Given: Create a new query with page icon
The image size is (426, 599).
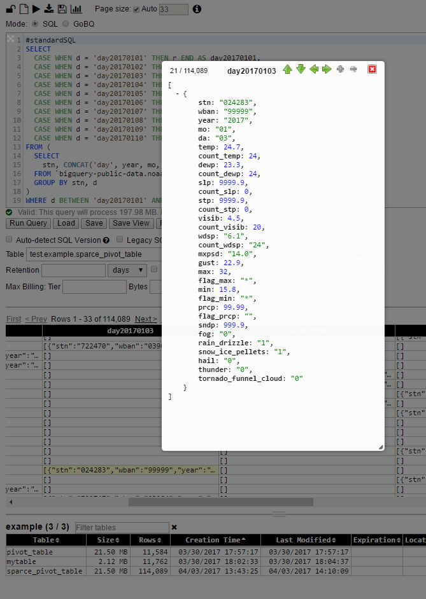Looking at the screenshot, I should point(24,9).
